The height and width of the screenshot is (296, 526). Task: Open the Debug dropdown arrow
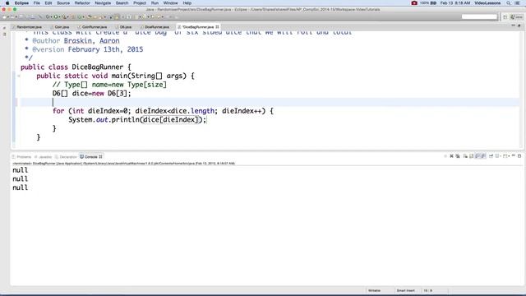pyautogui.click(x=51, y=16)
